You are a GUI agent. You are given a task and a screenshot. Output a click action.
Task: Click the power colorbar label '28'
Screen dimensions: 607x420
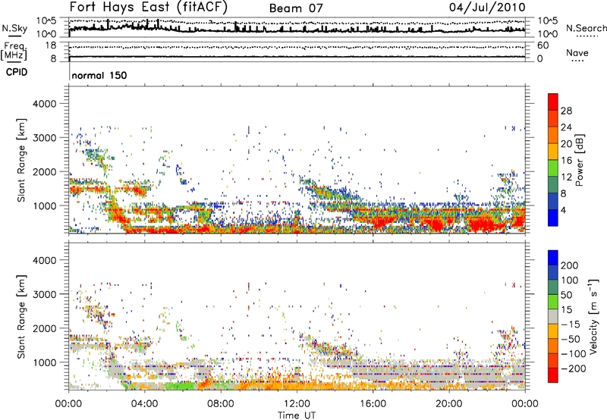[x=566, y=111]
